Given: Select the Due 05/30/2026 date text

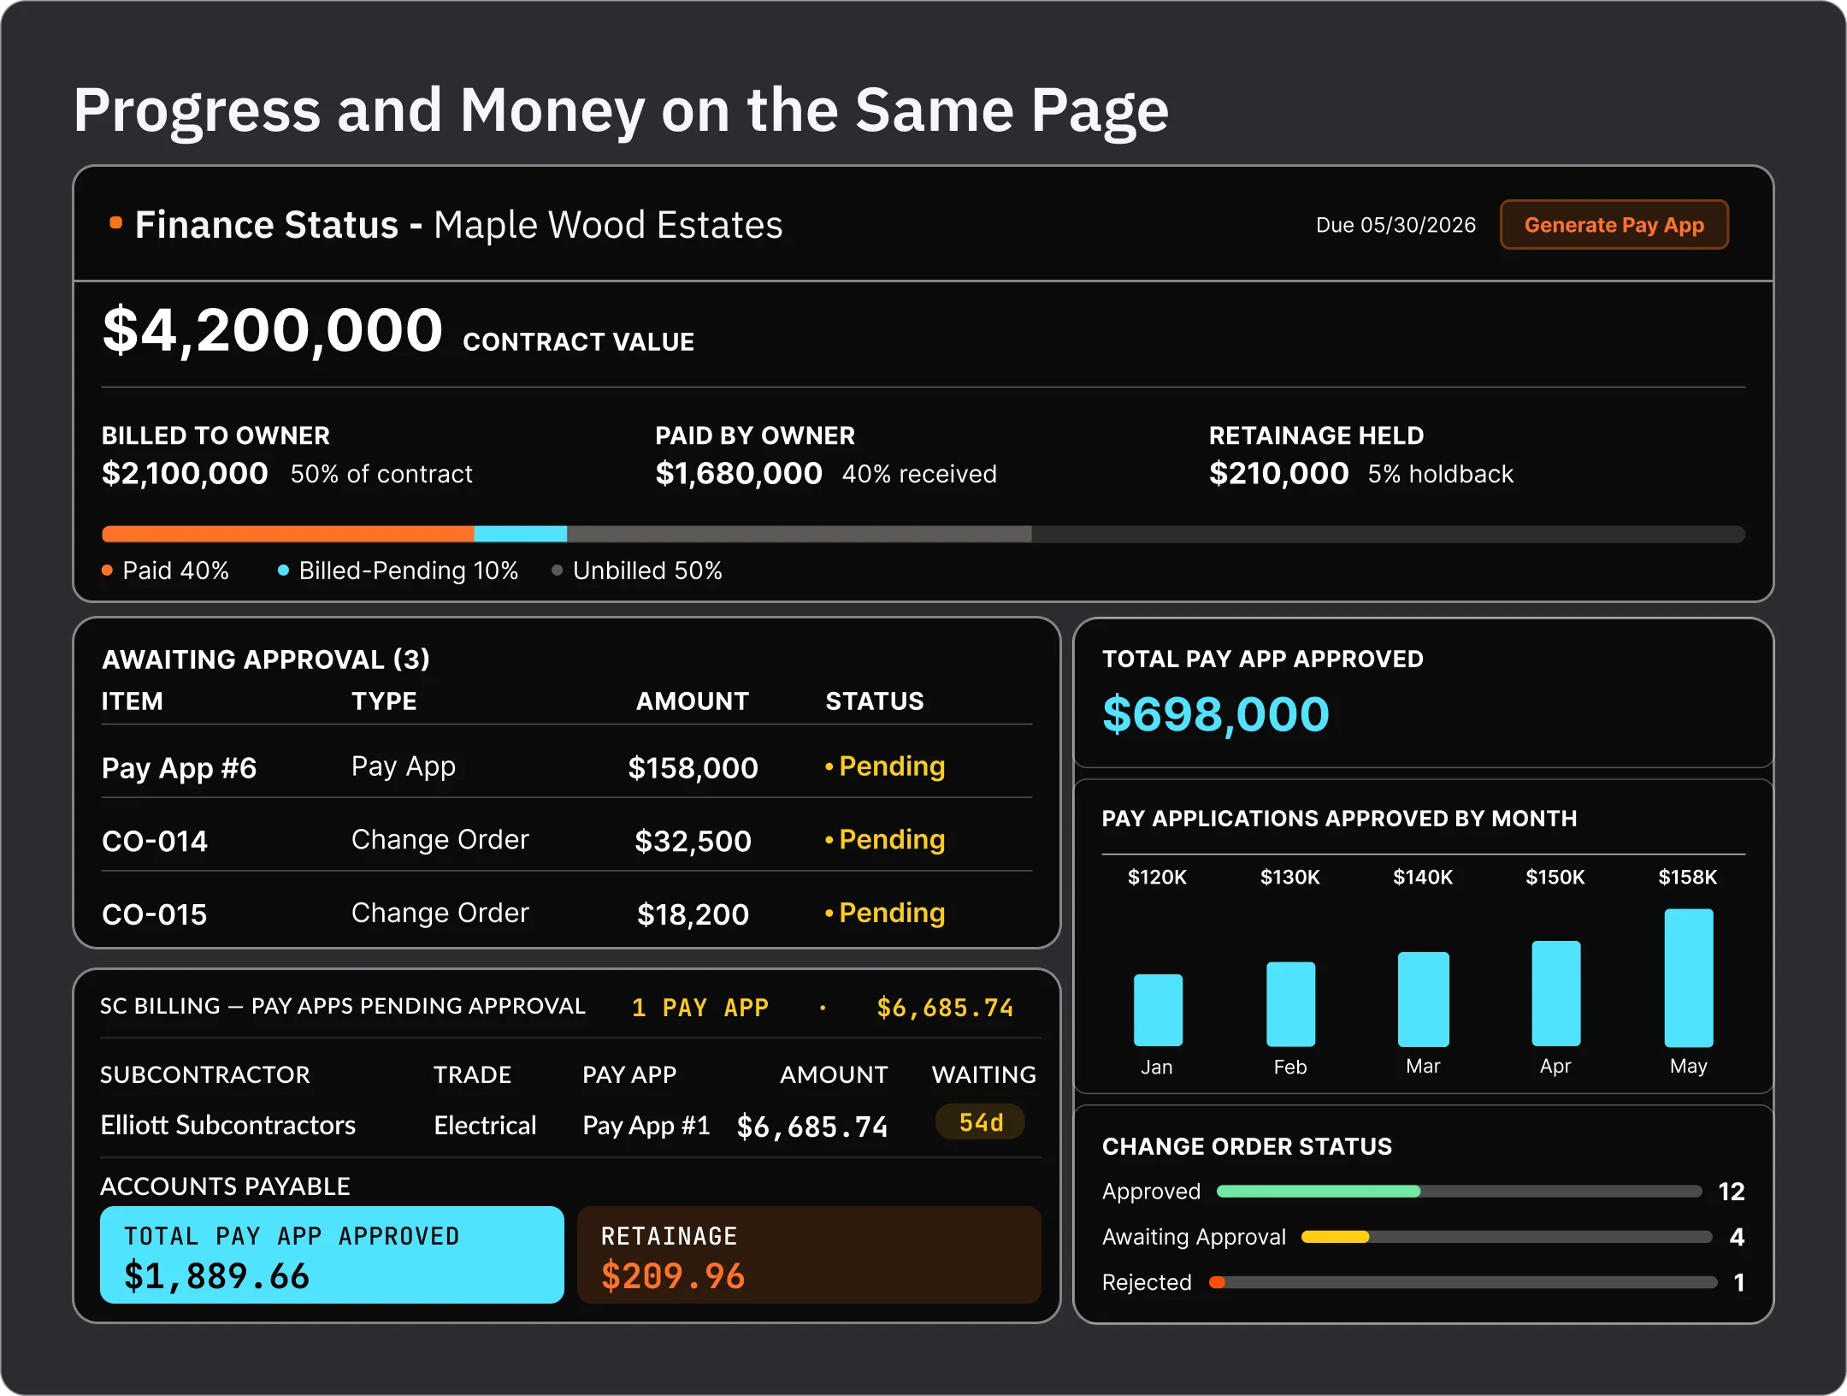Looking at the screenshot, I should [1396, 225].
